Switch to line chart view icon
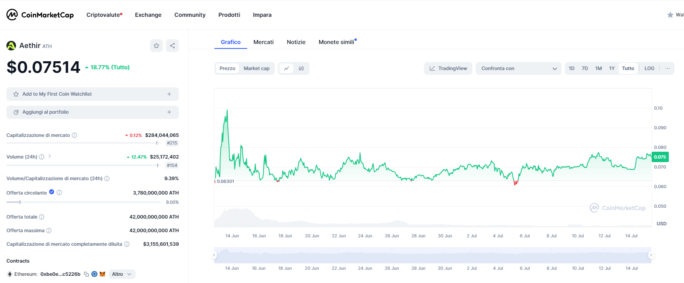 286,68
